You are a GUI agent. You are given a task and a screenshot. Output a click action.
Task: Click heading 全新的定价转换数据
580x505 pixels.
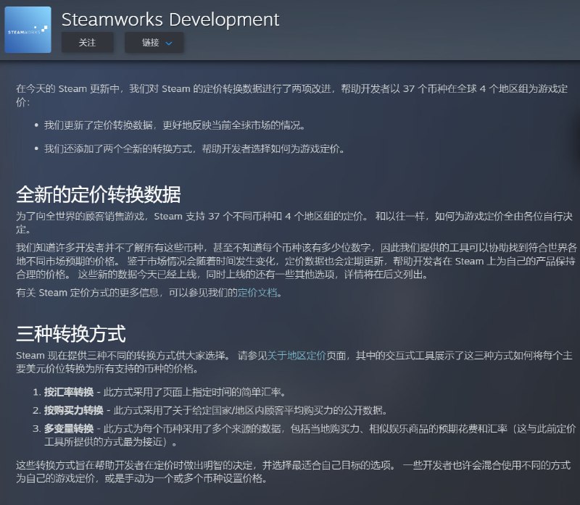tap(99, 194)
